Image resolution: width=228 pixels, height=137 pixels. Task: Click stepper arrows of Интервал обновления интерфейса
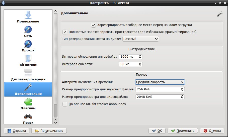(x=140, y=57)
